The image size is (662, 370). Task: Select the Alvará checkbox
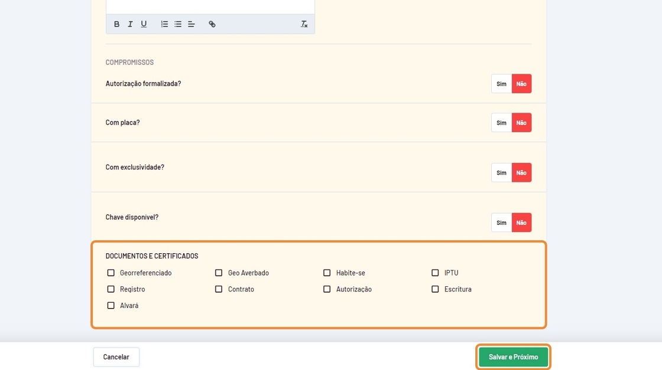pos(111,306)
